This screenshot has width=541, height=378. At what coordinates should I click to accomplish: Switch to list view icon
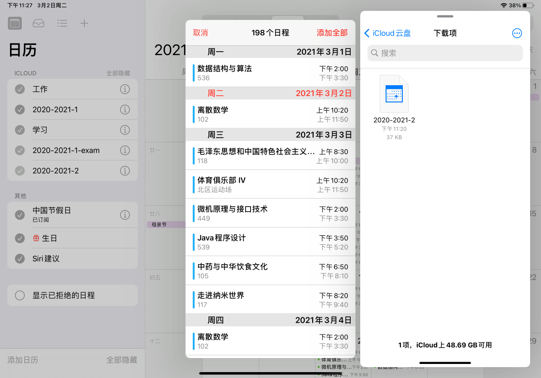pos(62,23)
